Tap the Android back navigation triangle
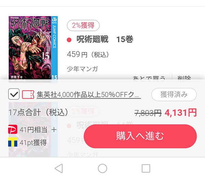Image resolution: width=205 pixels, height=180 pixels. [59, 168]
